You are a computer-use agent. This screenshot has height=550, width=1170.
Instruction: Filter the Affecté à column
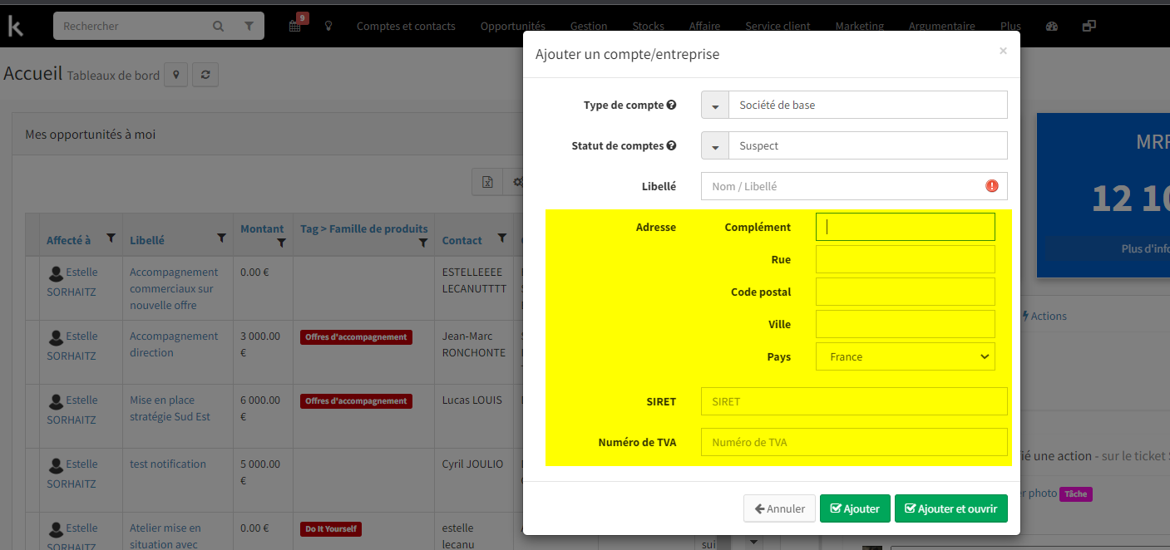[111, 238]
